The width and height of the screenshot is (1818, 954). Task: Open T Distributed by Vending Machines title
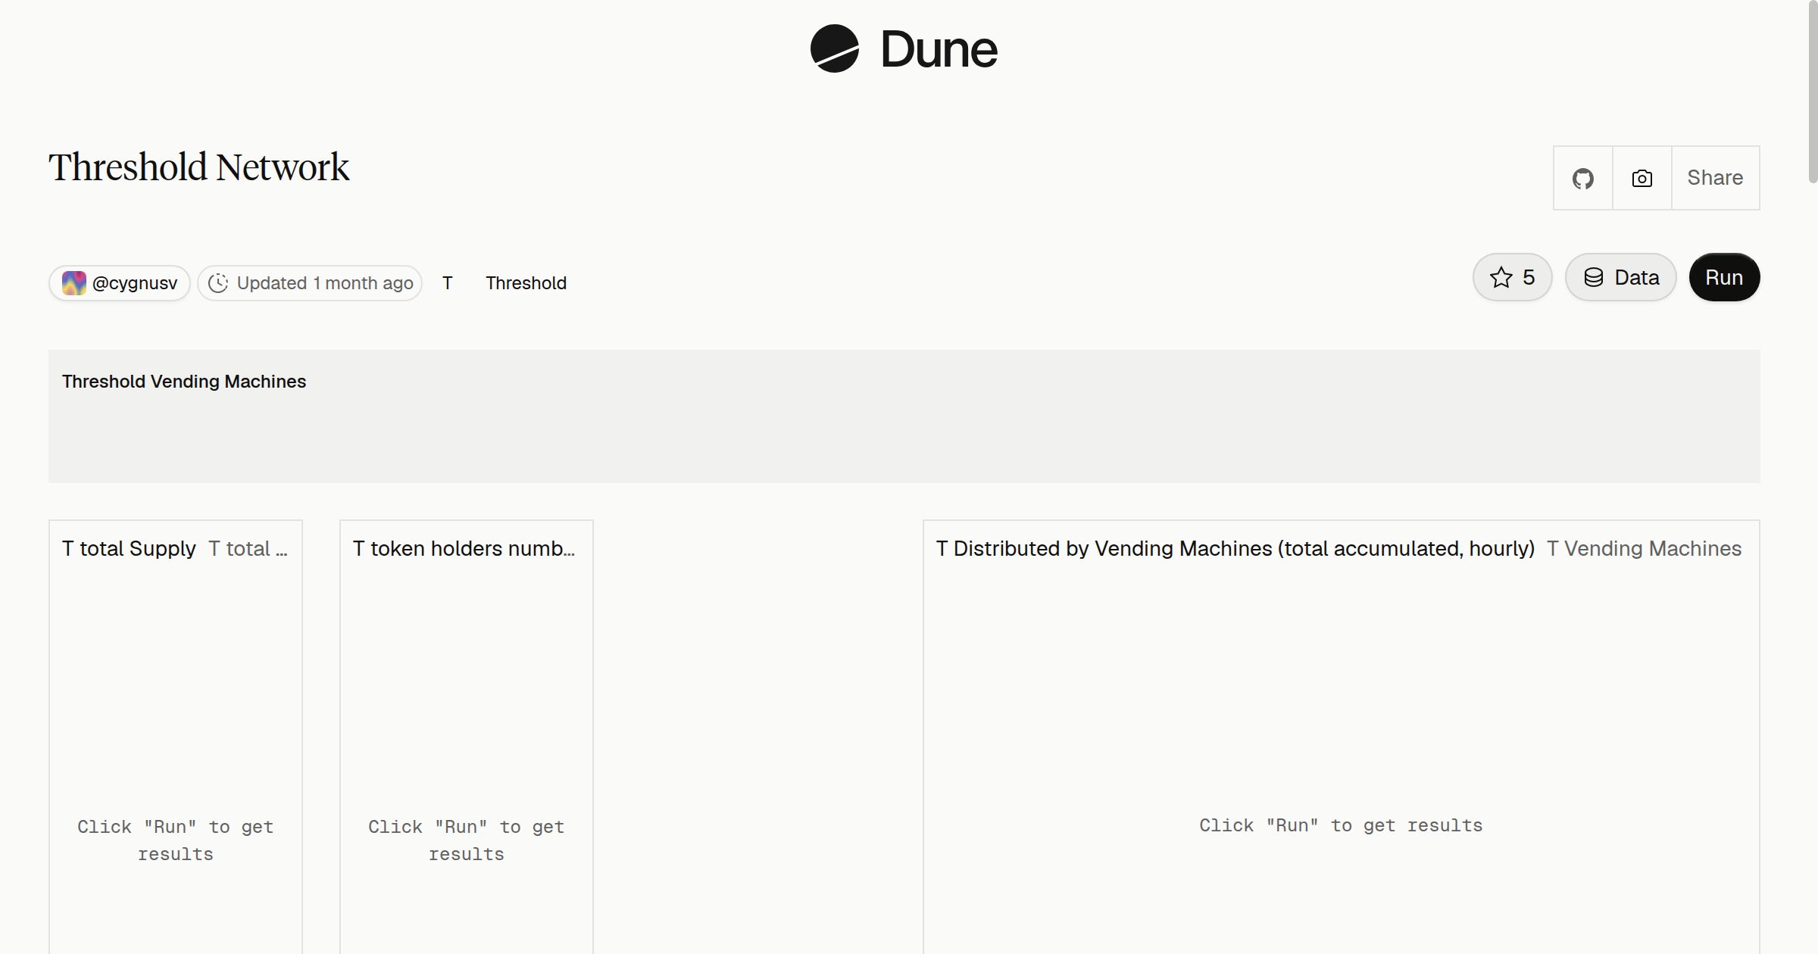click(x=1235, y=548)
